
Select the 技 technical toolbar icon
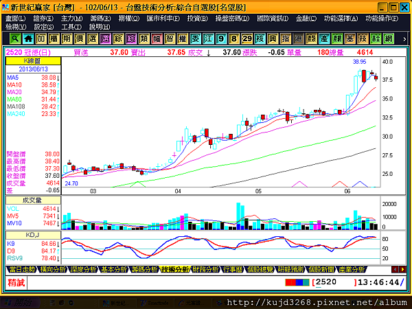tap(363, 39)
